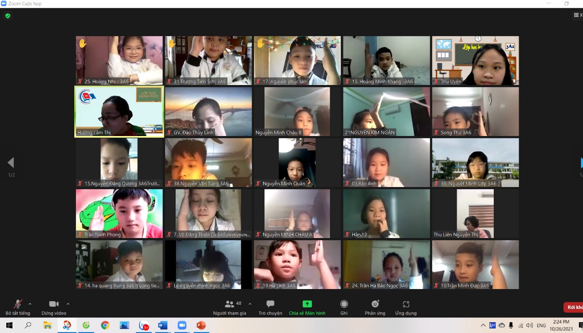
Task: Expand video options arrow beside camera
Action: [68, 304]
